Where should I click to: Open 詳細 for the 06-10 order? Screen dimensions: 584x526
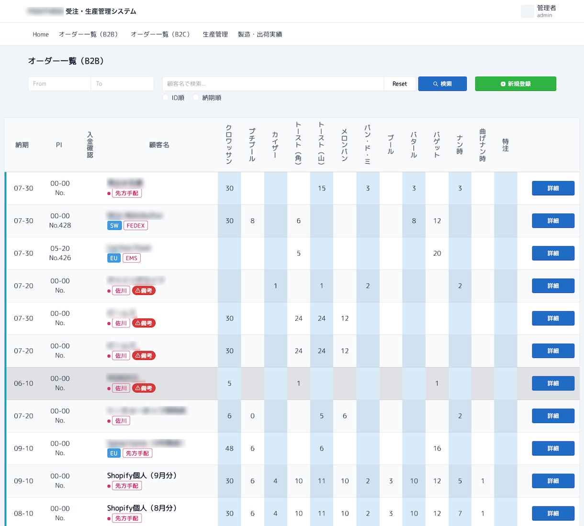[x=553, y=383]
